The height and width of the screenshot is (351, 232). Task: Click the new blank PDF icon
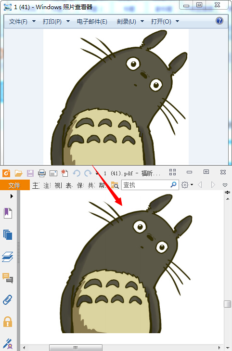point(64,173)
